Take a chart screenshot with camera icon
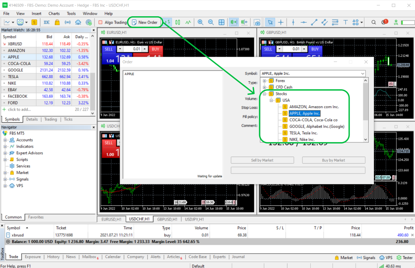 [257, 22]
